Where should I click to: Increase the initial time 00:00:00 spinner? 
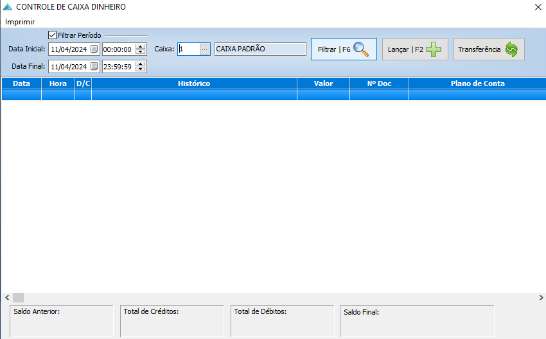point(140,47)
